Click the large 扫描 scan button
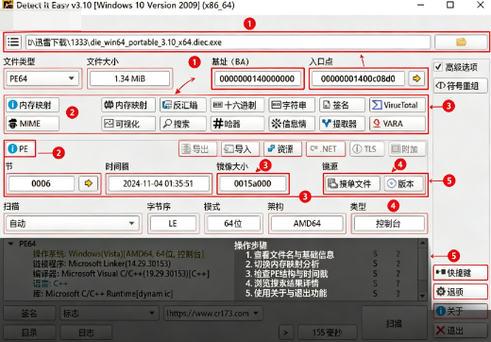Screen dimensions: 491x342 click(395, 323)
